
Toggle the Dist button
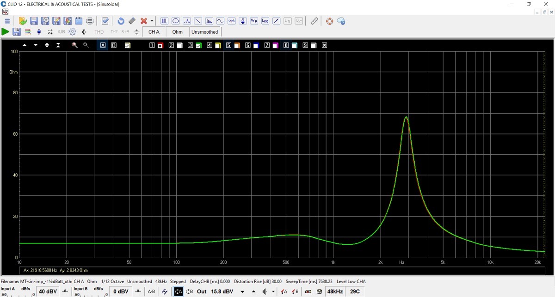[x=114, y=32]
